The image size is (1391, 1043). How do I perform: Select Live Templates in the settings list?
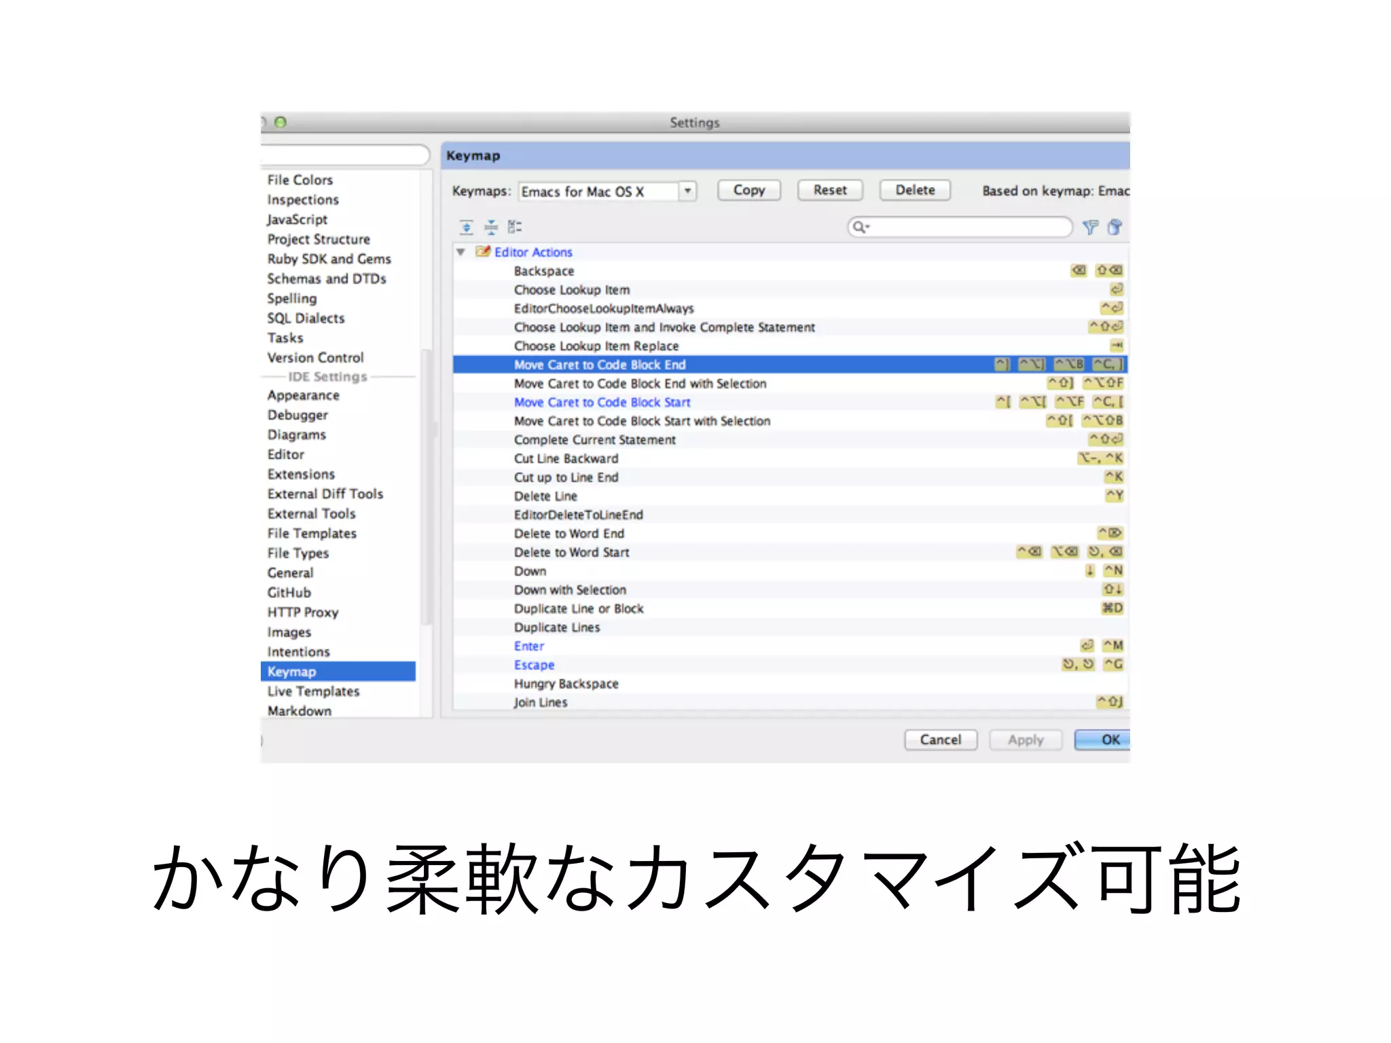coord(313,691)
